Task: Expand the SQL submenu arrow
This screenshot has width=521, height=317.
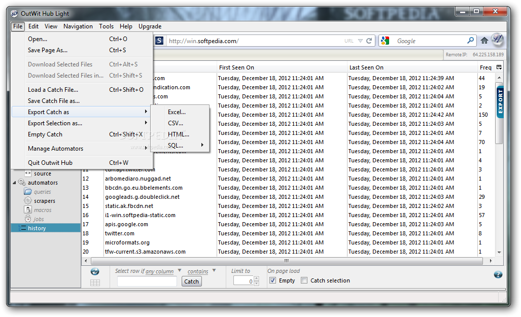Action: coord(202,145)
